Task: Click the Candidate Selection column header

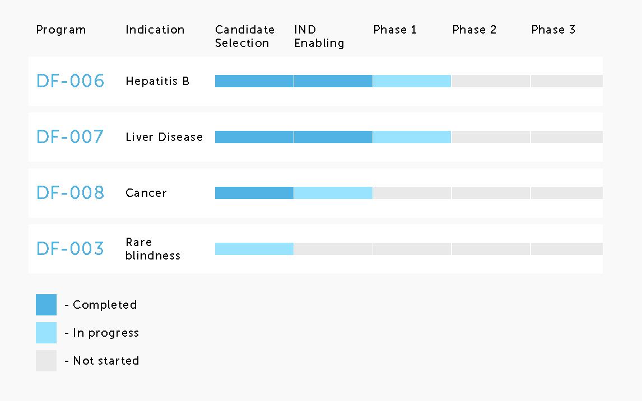Action: click(245, 36)
